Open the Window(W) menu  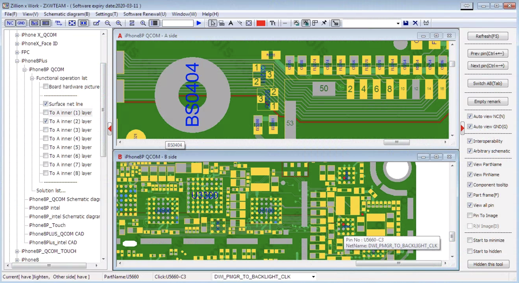(x=184, y=14)
